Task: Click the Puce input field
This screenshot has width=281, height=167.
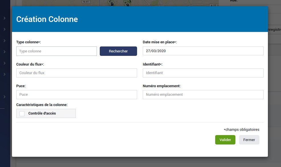Action: pyautogui.click(x=76, y=94)
